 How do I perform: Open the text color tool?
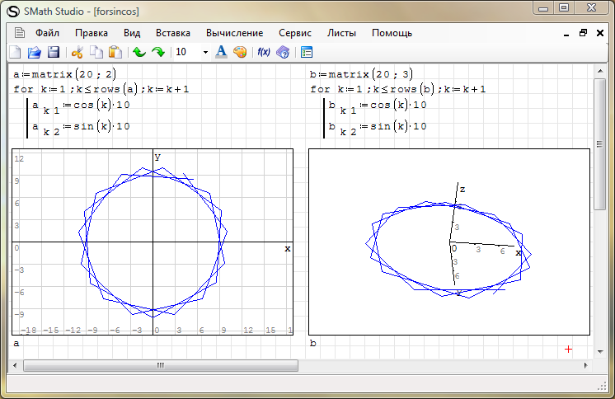click(221, 52)
